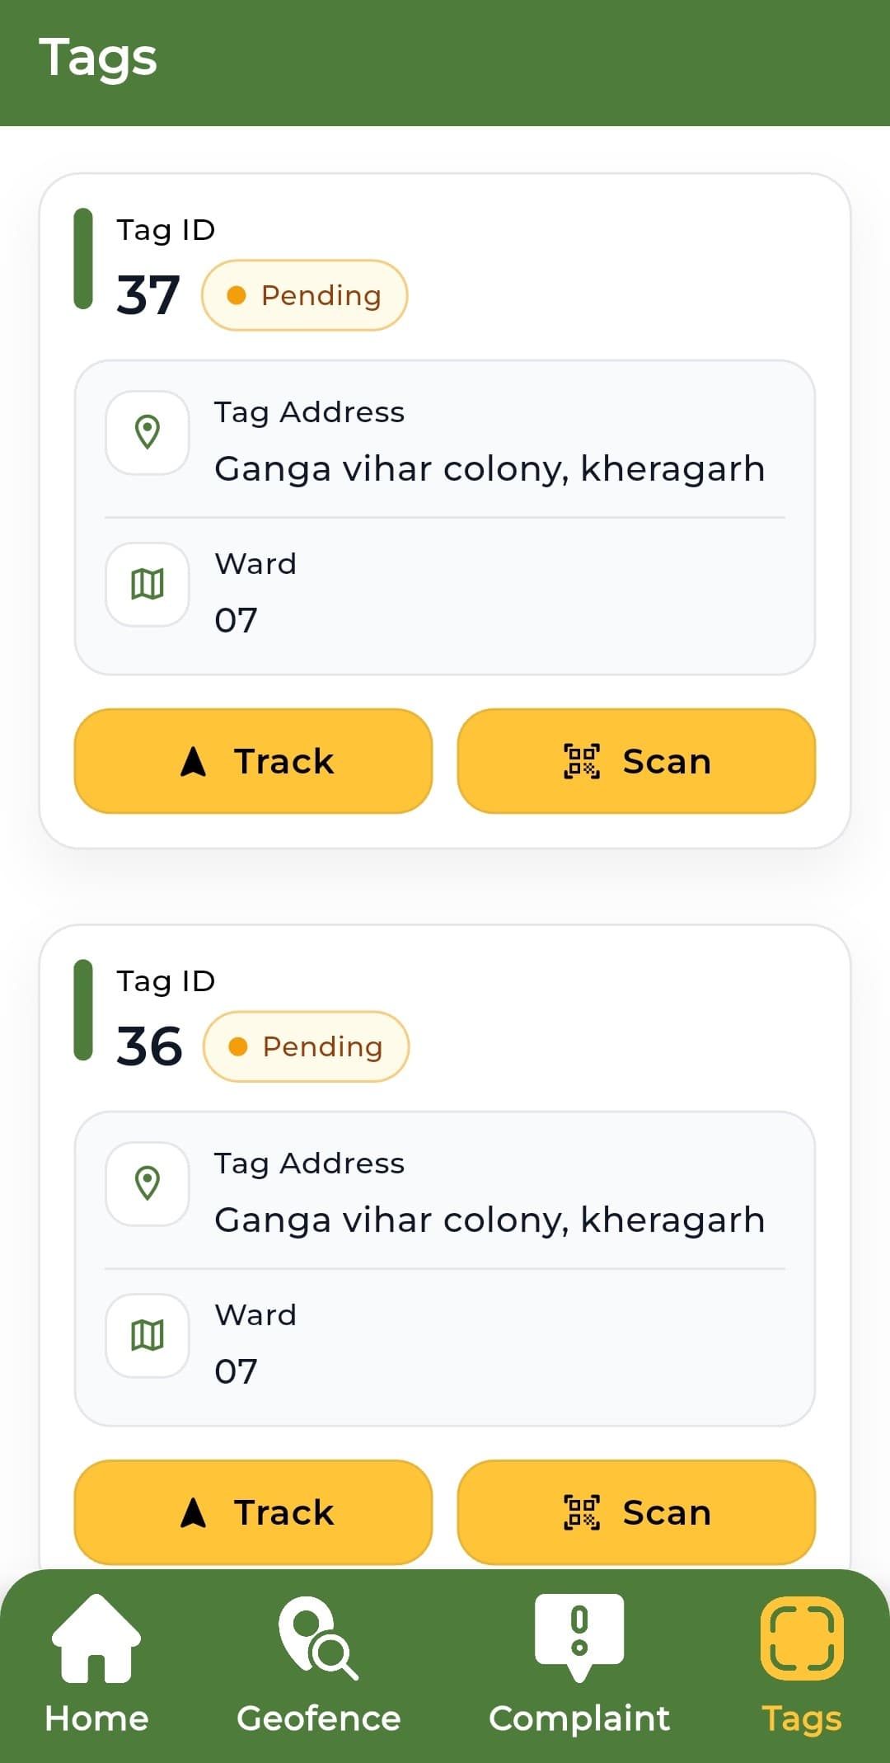Tap the ward map icon for Tag 37
890x1763 pixels.
148,584
